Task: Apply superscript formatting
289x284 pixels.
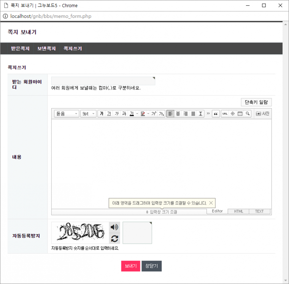Action: tap(154, 114)
